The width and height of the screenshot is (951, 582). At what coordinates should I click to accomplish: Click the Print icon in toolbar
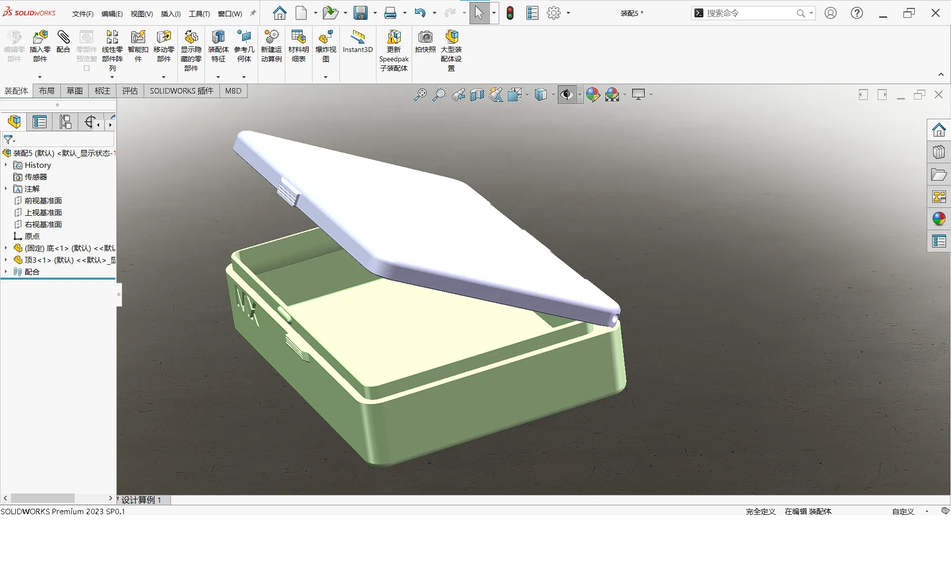coord(390,13)
